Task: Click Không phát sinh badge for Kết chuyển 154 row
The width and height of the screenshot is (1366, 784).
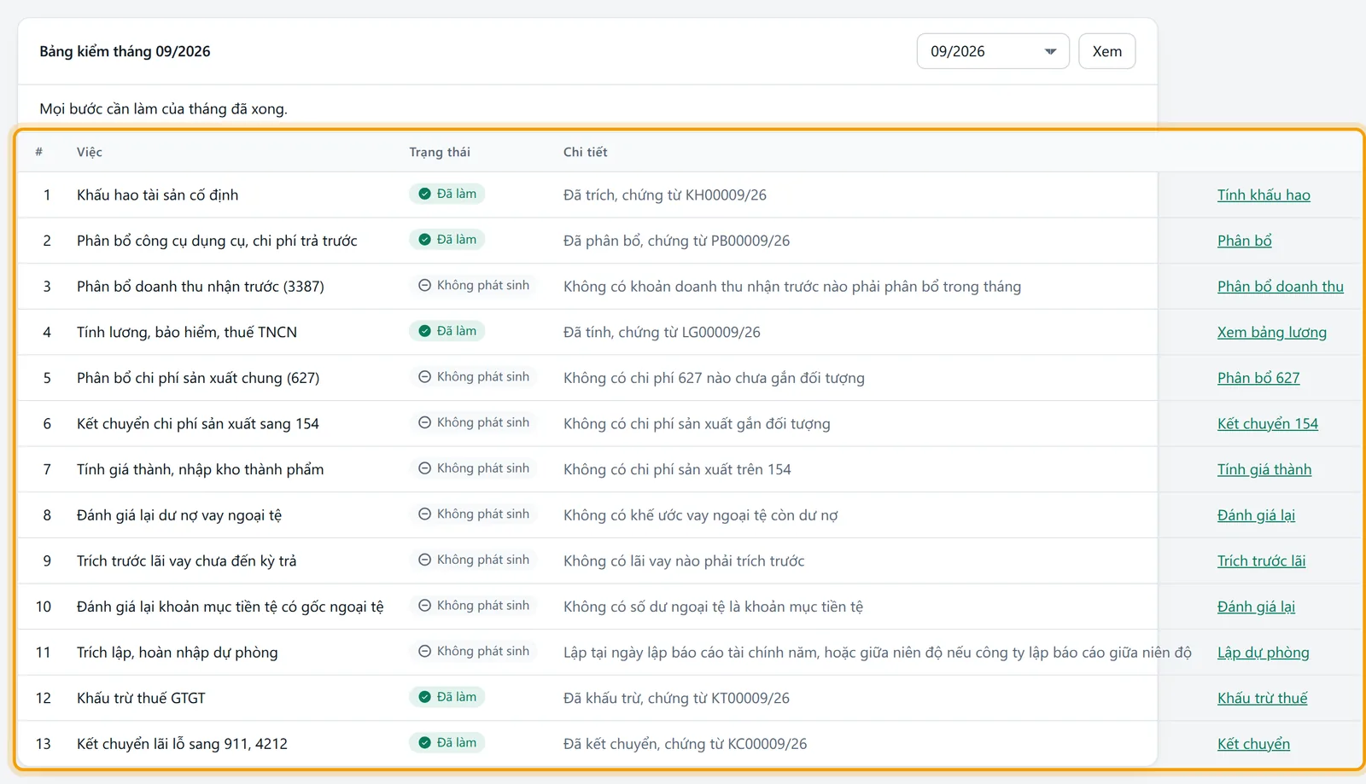Action: pyautogui.click(x=474, y=422)
